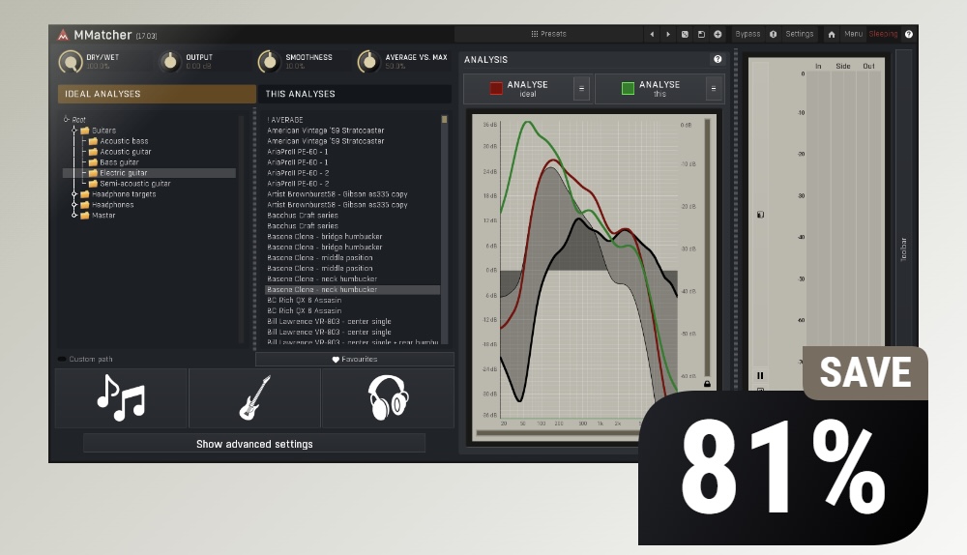967x555 pixels.
Task: Click the store preset icon
Action: [x=701, y=35]
